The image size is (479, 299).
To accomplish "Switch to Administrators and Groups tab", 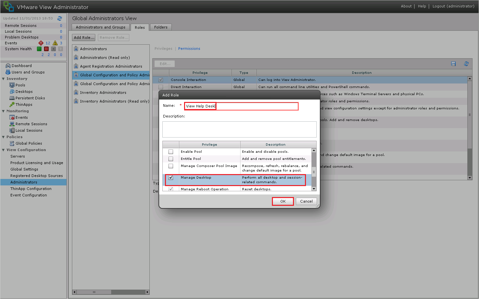I will 100,27.
